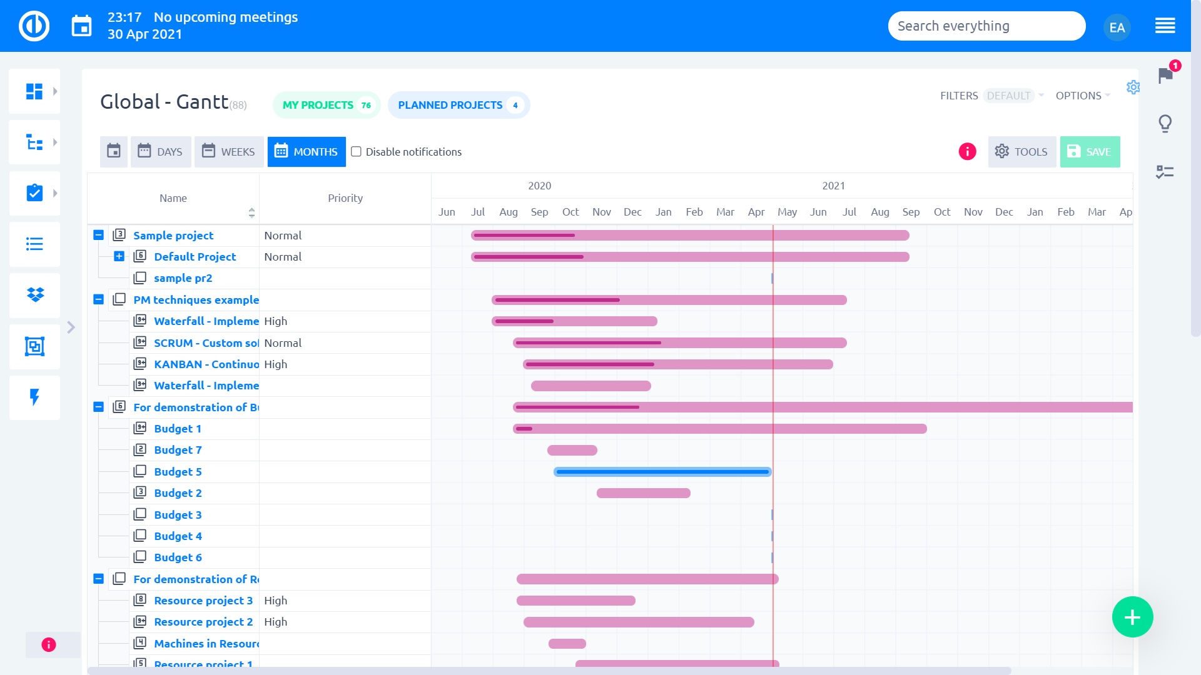This screenshot has width=1201, height=675.
Task: Open the Dashboard icon in sidebar
Action: (34, 91)
